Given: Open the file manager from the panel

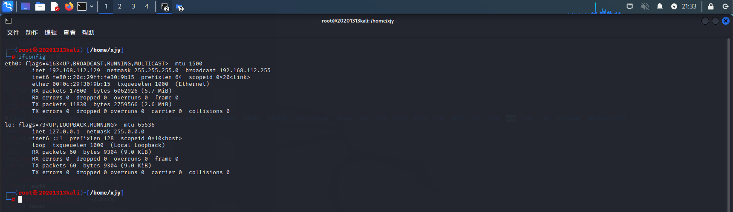Looking at the screenshot, I should [40, 6].
